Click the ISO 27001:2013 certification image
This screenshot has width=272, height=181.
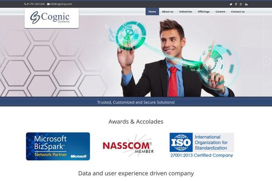click(202, 146)
